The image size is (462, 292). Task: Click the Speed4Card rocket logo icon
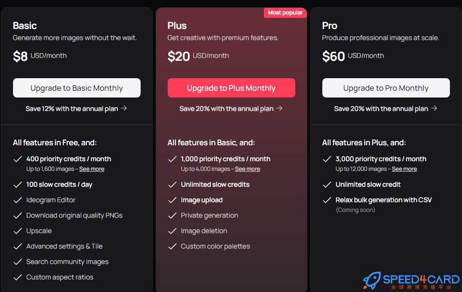[372, 280]
